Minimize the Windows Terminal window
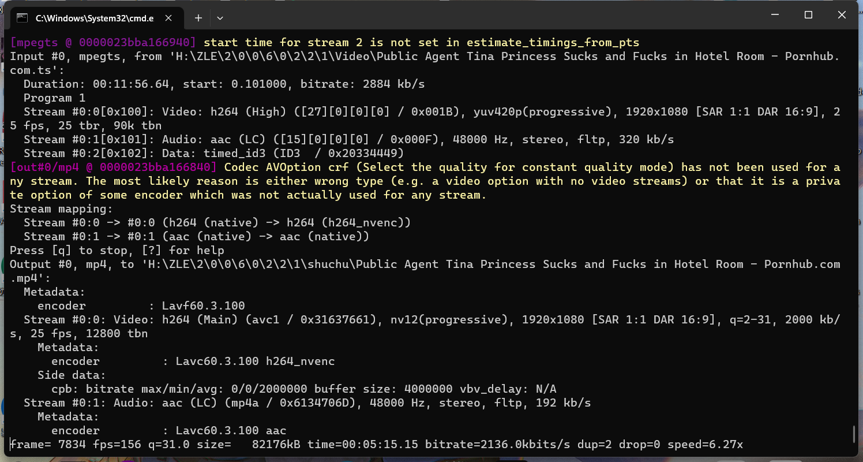The height and width of the screenshot is (462, 863). 775,14
